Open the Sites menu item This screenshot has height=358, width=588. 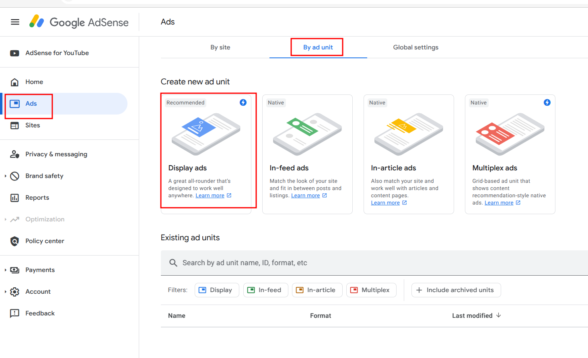(x=64, y=125)
